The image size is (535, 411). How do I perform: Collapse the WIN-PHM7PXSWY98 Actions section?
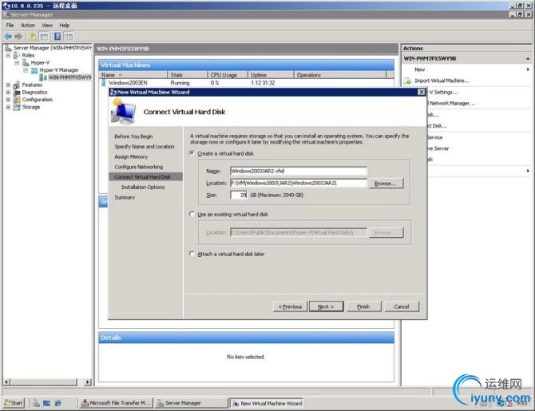tap(528, 59)
